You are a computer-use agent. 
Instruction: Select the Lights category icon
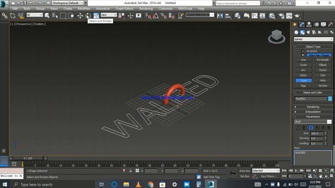click(x=308, y=32)
